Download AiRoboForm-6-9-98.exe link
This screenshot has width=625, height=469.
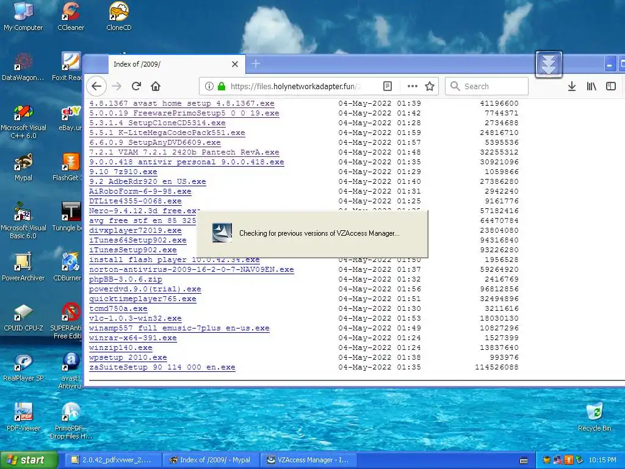(140, 191)
